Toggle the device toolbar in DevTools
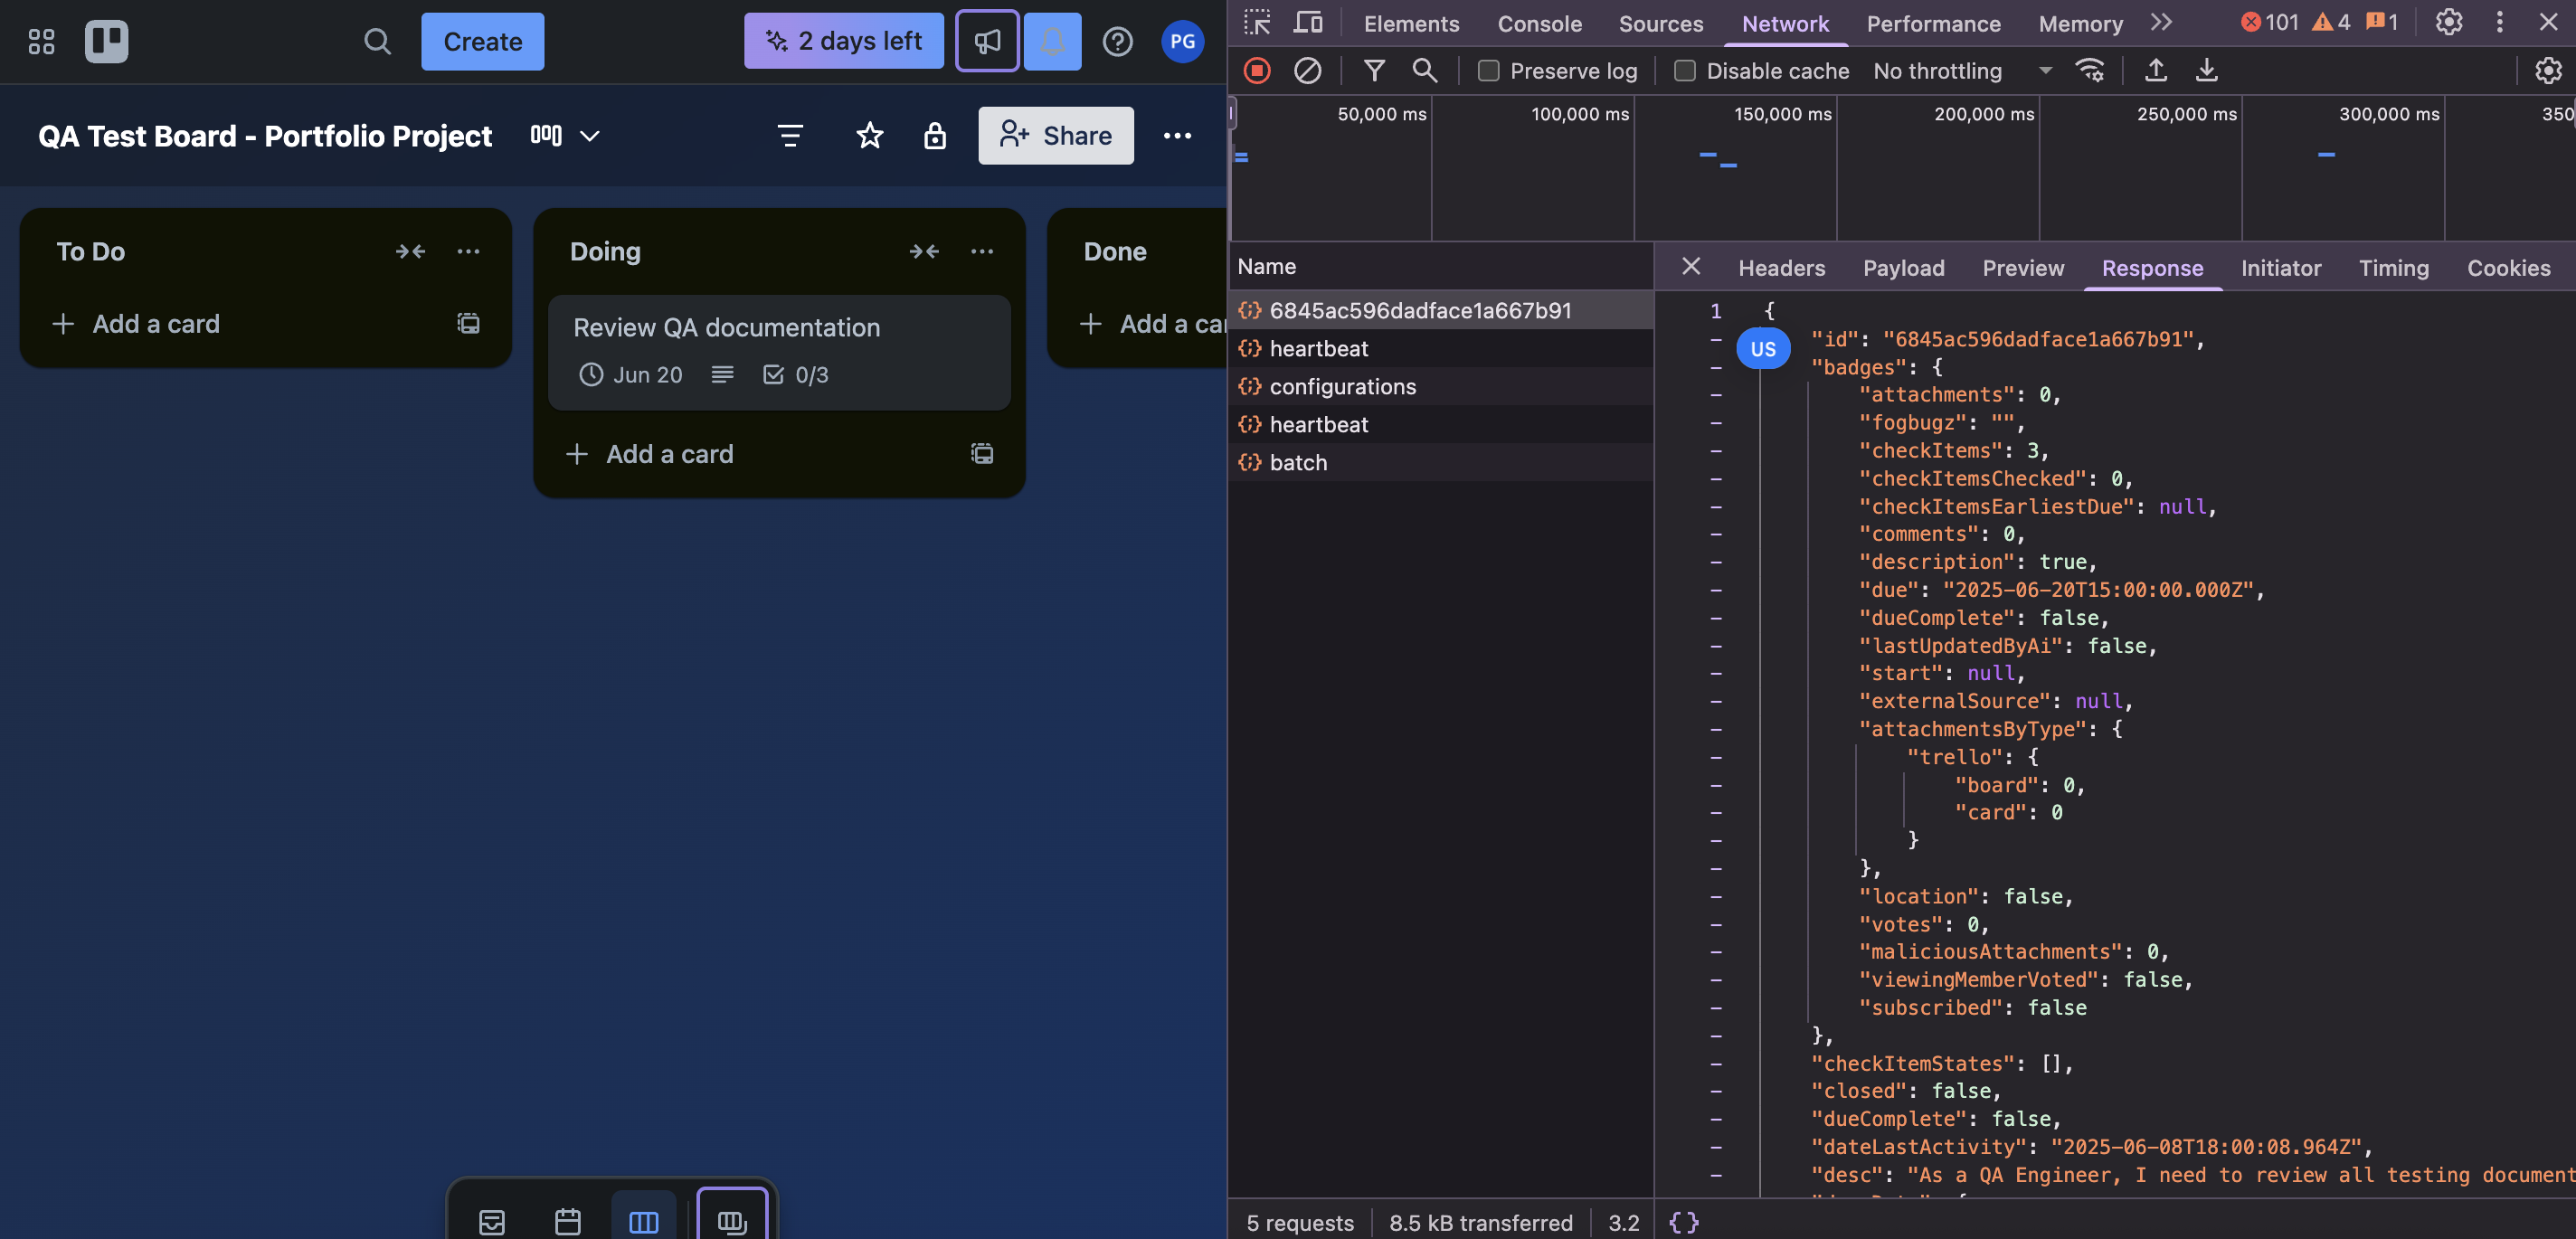Viewport: 2576px width, 1239px height. coord(1307,22)
